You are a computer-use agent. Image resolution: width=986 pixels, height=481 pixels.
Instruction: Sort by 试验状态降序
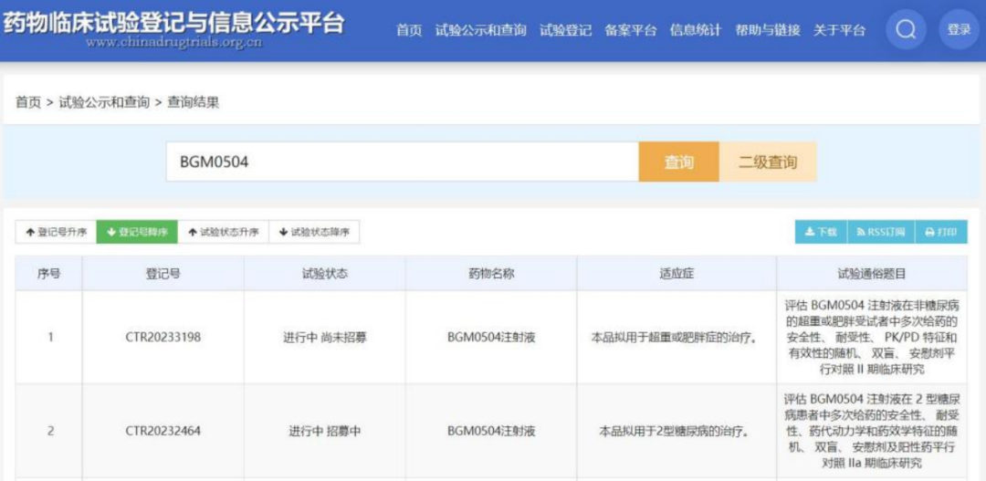[x=314, y=233]
